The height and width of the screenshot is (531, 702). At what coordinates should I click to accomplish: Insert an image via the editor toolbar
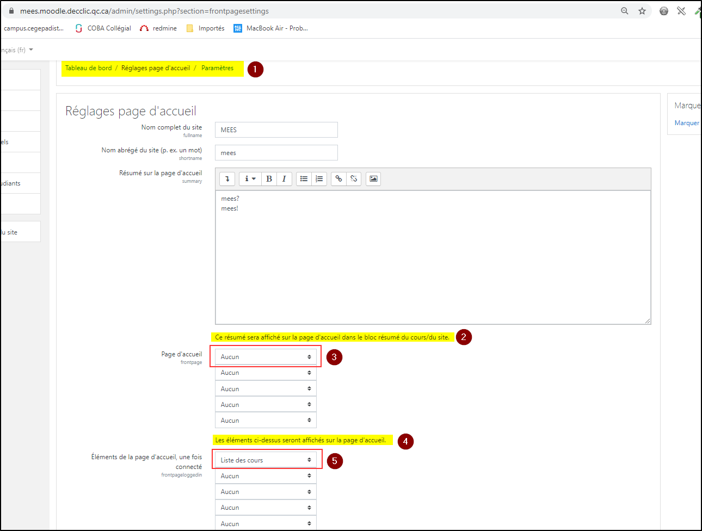373,179
